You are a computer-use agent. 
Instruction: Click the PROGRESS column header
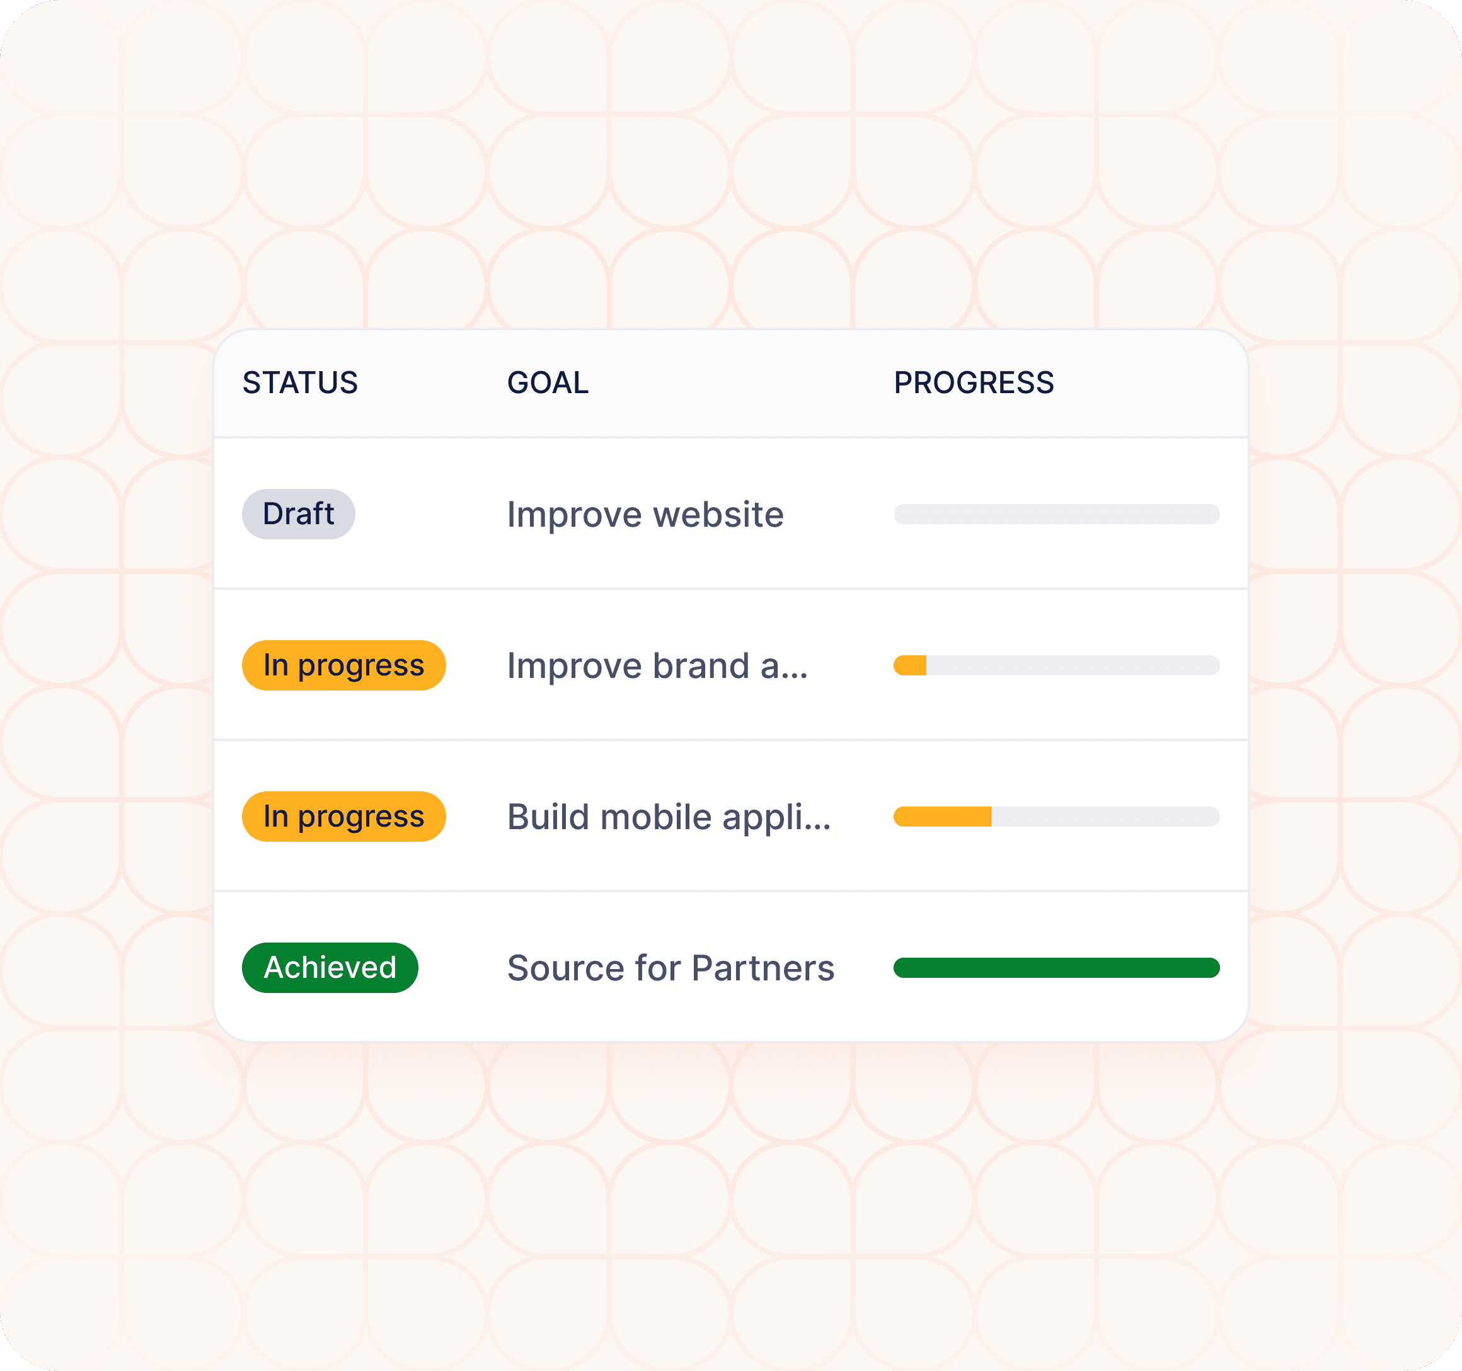pyautogui.click(x=973, y=383)
